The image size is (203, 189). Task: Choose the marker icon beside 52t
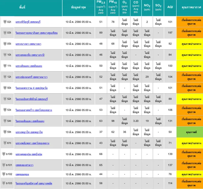click(x=5, y=99)
